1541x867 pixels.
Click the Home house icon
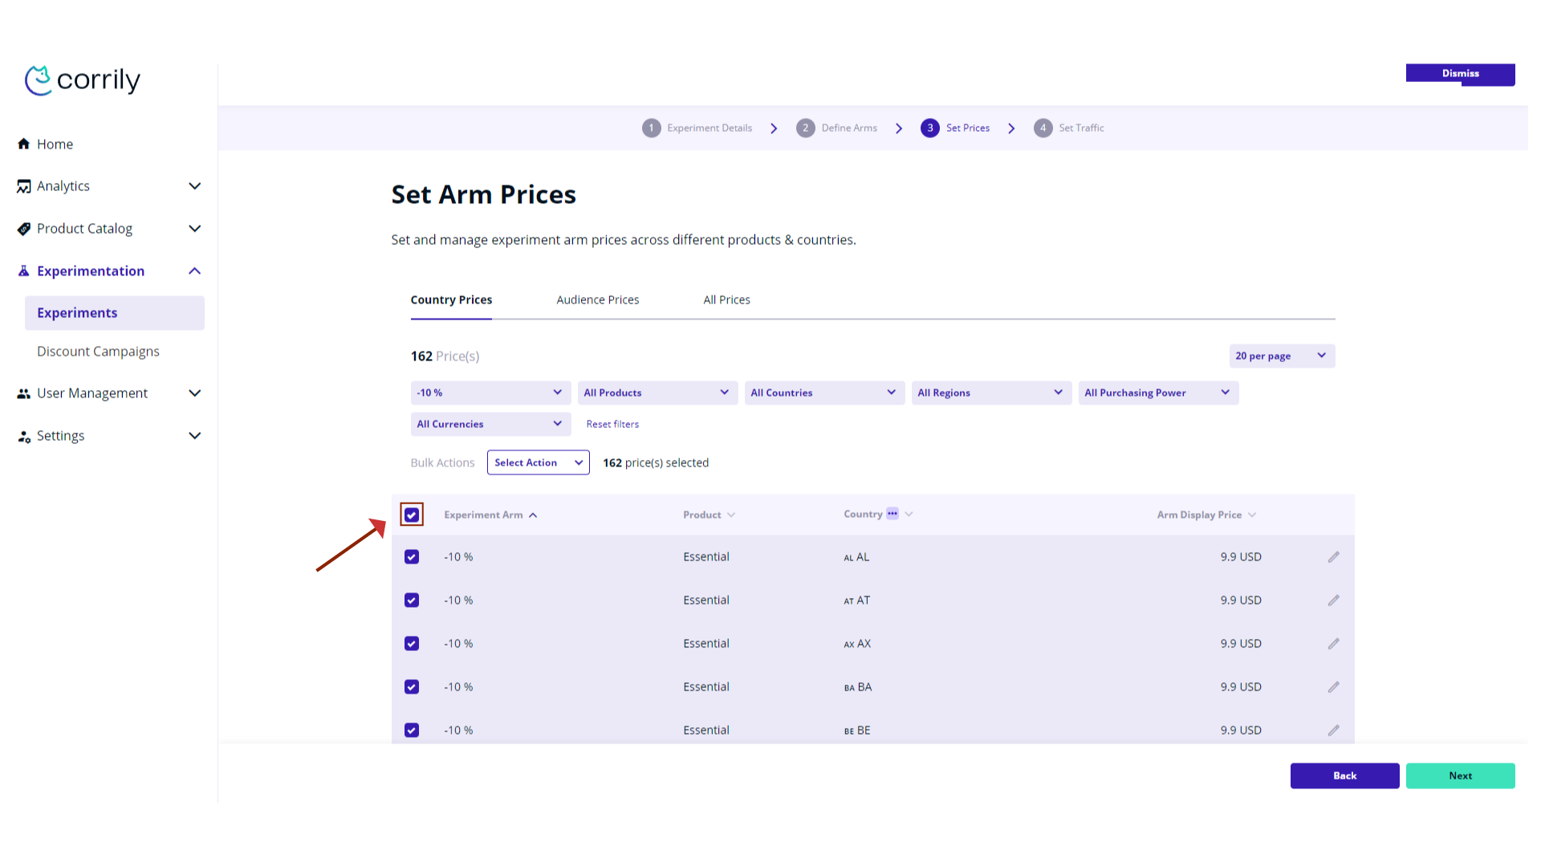point(24,144)
